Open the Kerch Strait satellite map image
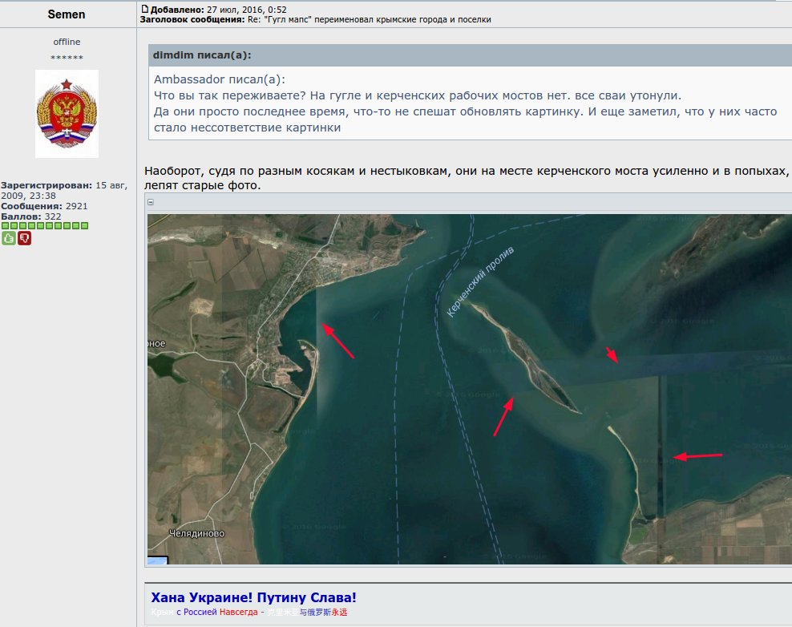 469,389
